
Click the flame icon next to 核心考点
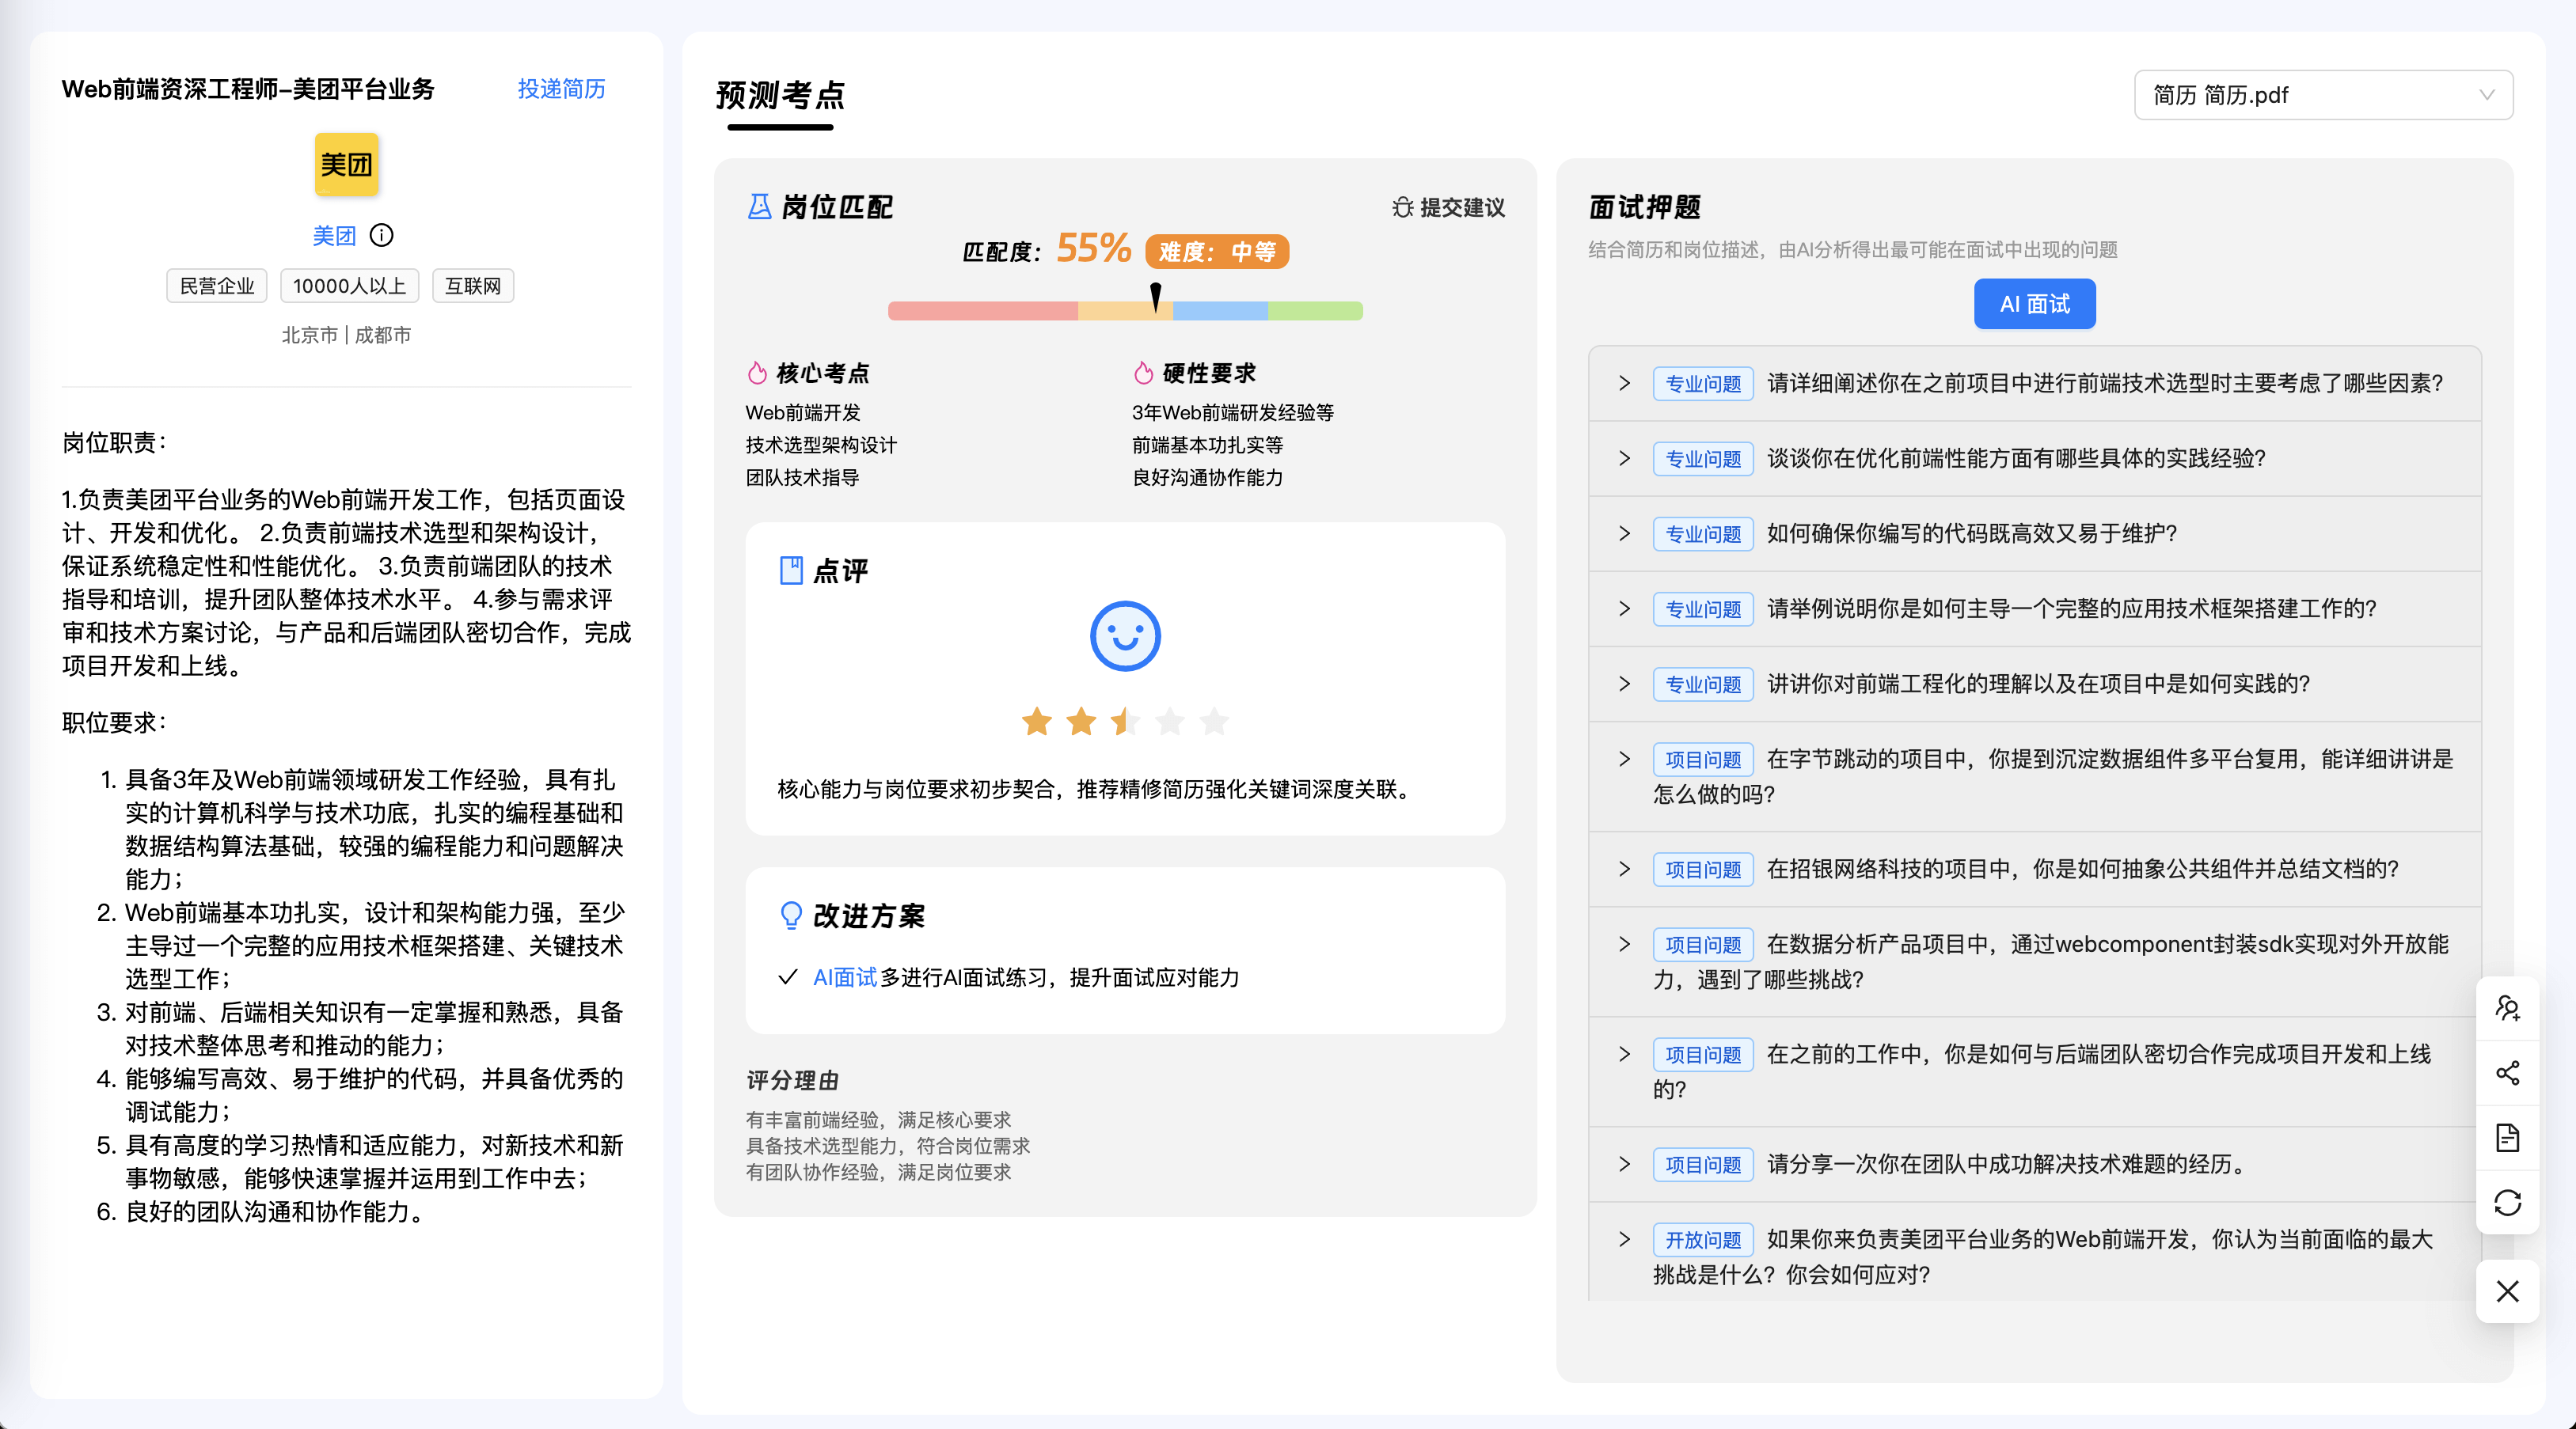[757, 373]
